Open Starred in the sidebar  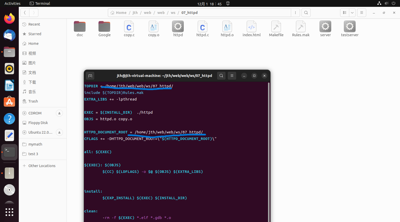(43, 34)
